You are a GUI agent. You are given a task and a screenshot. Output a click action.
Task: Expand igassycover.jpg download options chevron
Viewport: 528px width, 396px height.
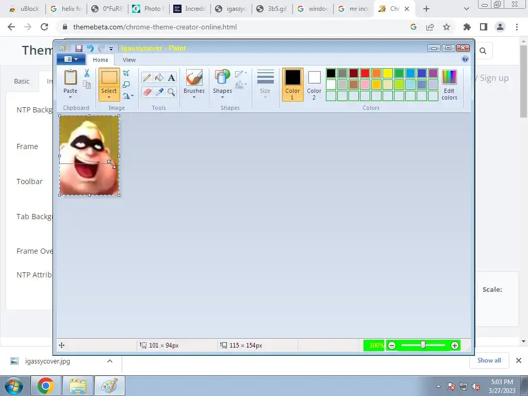click(110, 361)
